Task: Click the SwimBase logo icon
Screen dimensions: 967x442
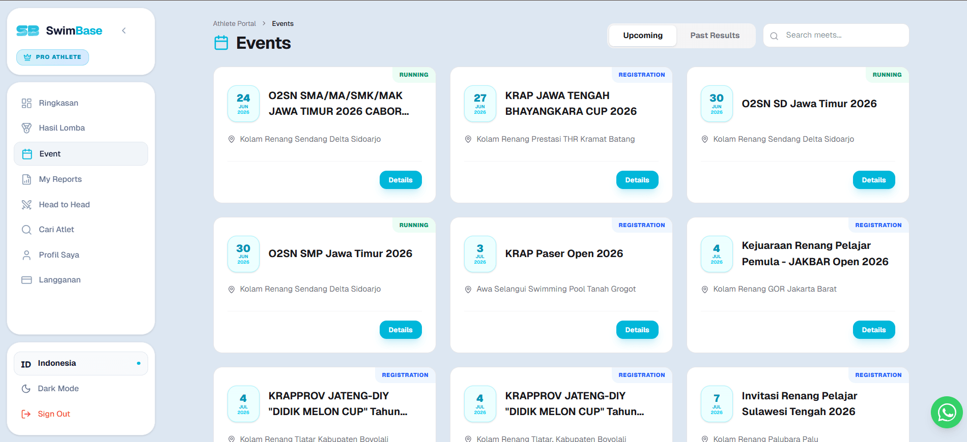Action: (27, 31)
